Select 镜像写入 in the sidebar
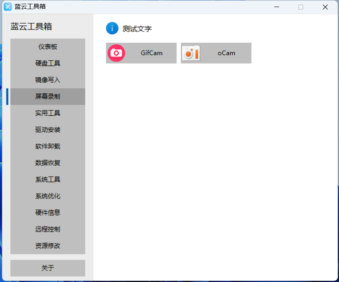Image resolution: width=339 pixels, height=282 pixels. [48, 80]
